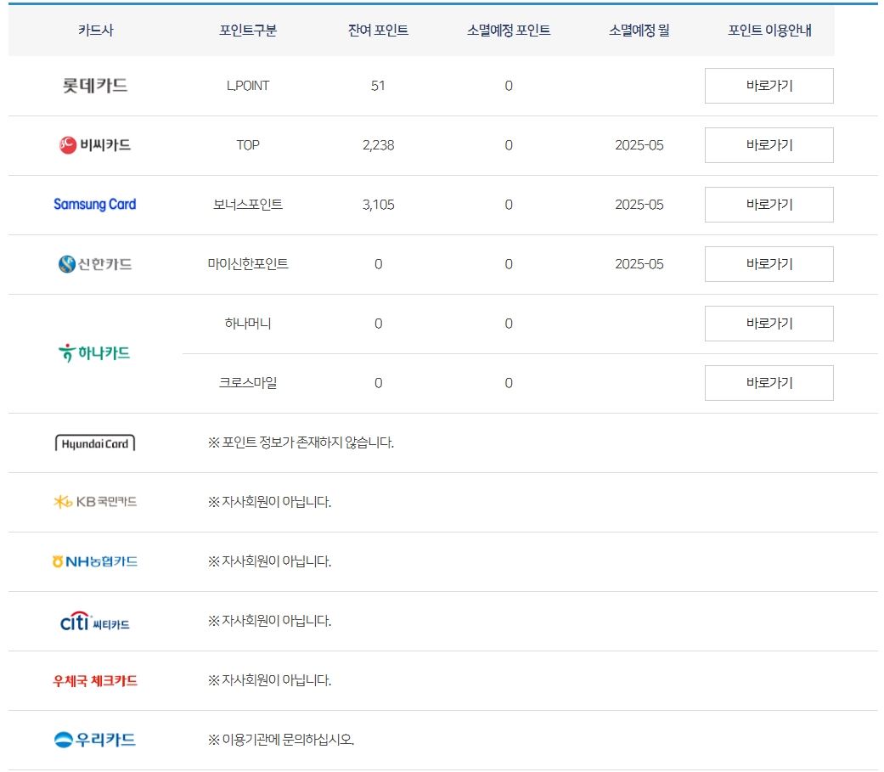Click the 비씨카드 logo
The width and height of the screenshot is (884, 772).
(95, 145)
